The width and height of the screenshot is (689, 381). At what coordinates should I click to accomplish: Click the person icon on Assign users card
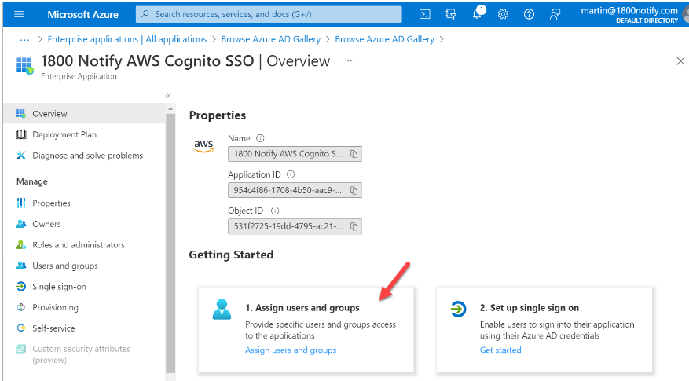(x=222, y=309)
